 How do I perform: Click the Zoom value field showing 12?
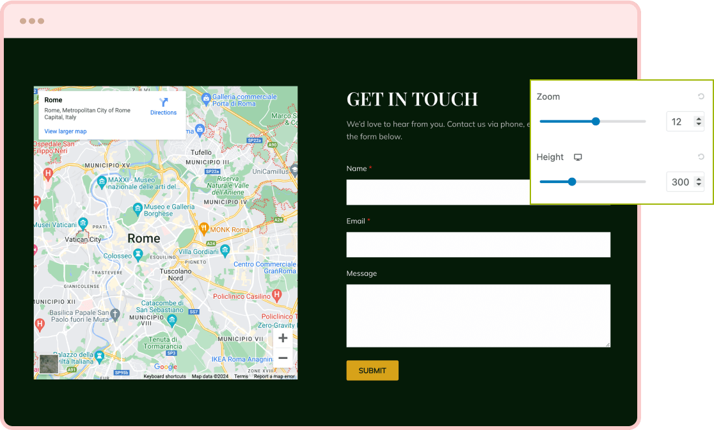(679, 122)
